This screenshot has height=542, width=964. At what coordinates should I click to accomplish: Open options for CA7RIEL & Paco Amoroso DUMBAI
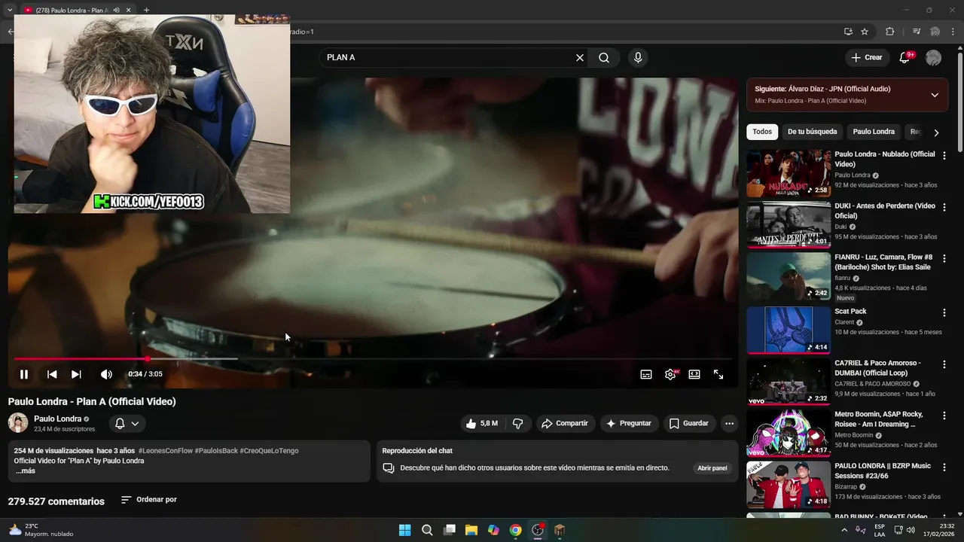(944, 364)
